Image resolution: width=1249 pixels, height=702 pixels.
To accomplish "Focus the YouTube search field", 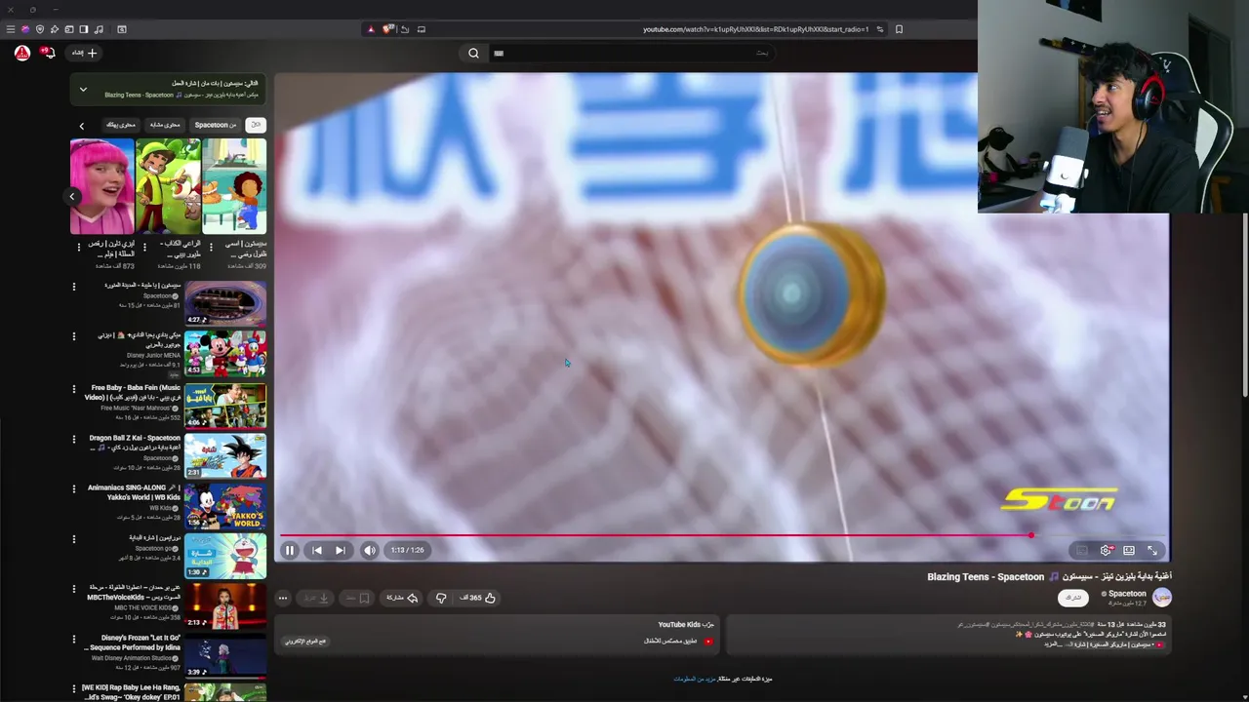I will (x=634, y=53).
